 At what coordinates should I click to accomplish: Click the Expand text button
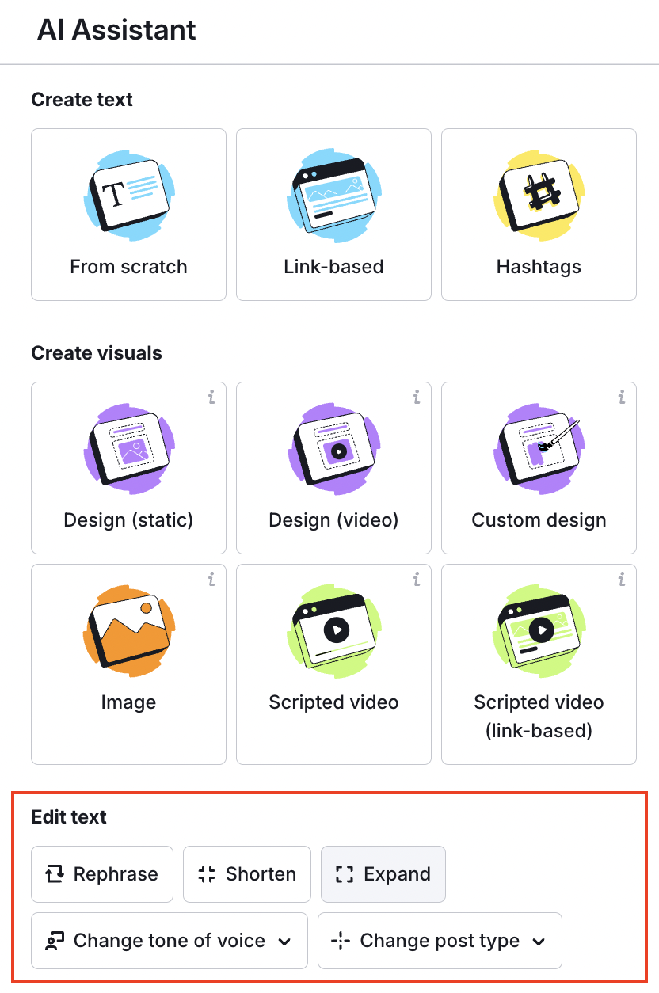(x=383, y=874)
